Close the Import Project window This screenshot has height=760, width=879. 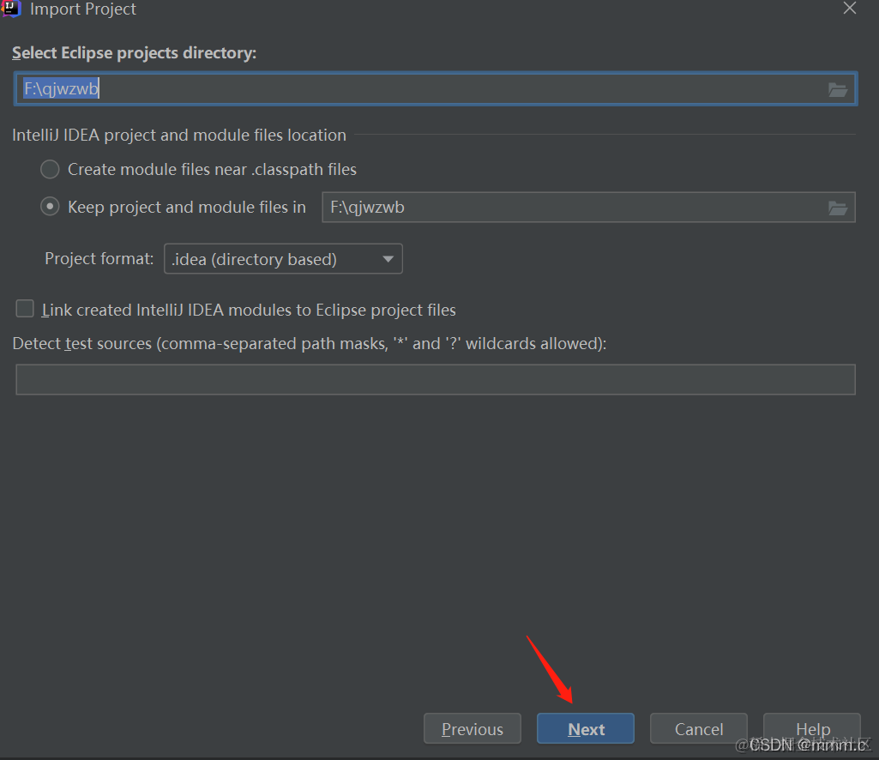850,8
